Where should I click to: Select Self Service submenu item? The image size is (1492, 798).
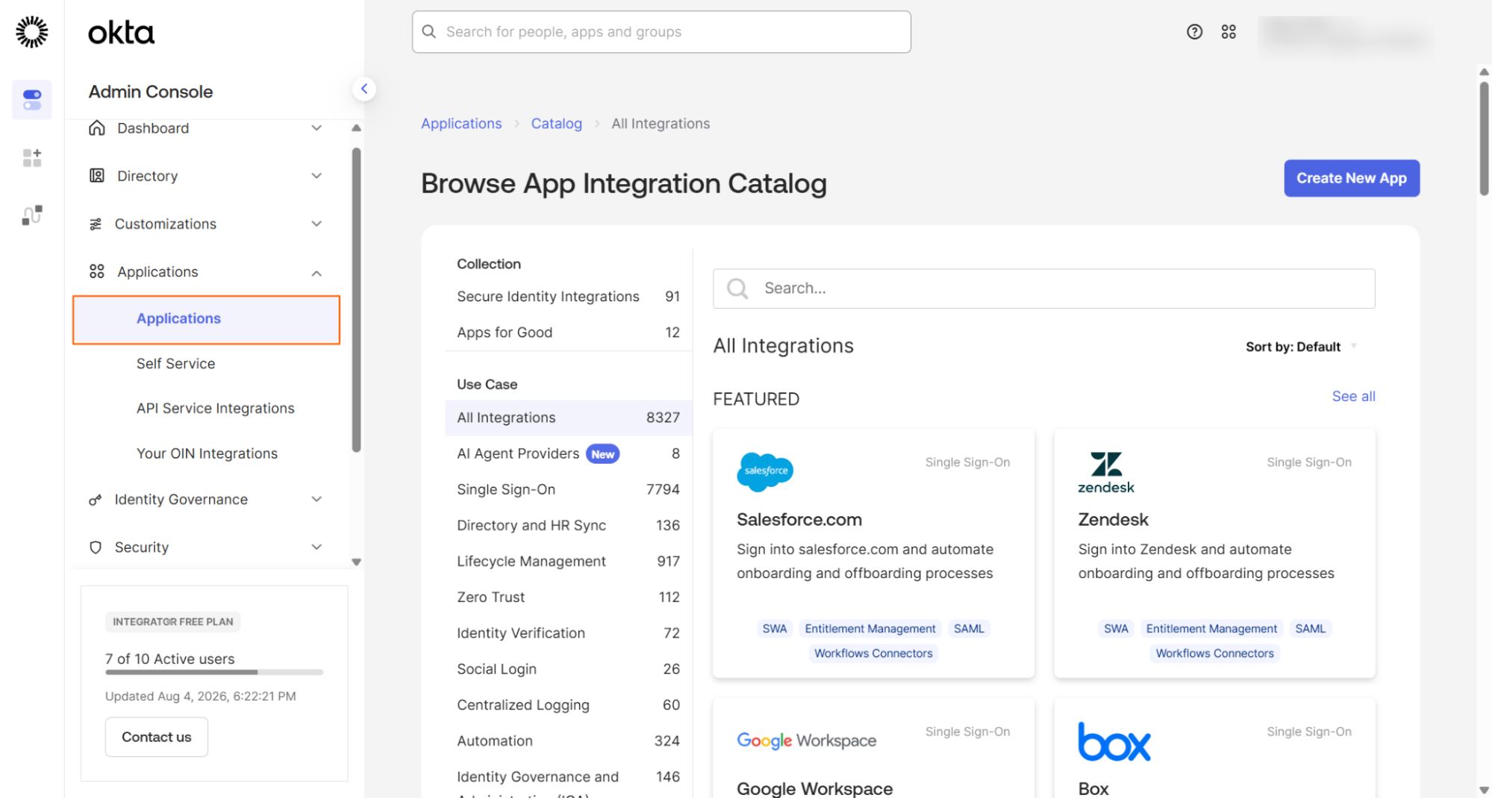[175, 364]
